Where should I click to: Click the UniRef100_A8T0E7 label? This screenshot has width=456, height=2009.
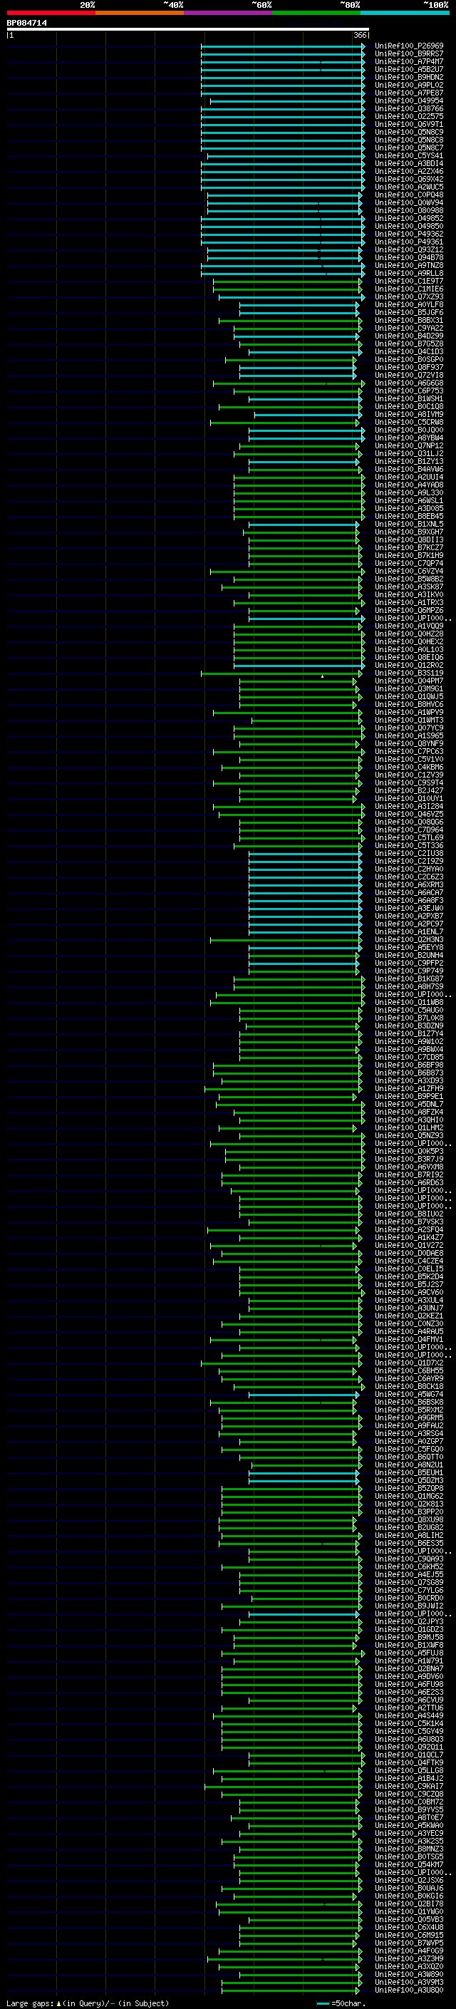(409, 1818)
